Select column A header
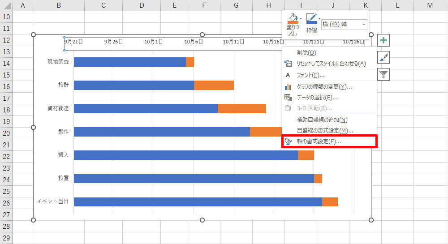 tap(23, 5)
